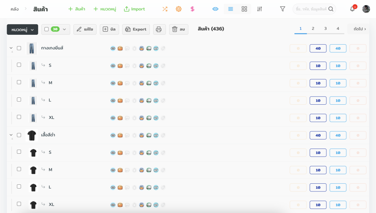Go to page 2
Screen dimensions: 376x213
[x=313, y=29]
